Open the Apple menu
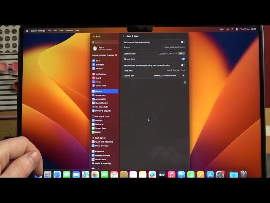The image size is (270, 203). [x=27, y=31]
